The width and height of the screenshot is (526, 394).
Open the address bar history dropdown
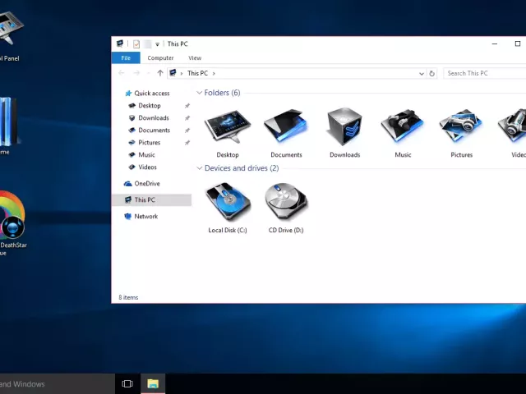point(422,73)
